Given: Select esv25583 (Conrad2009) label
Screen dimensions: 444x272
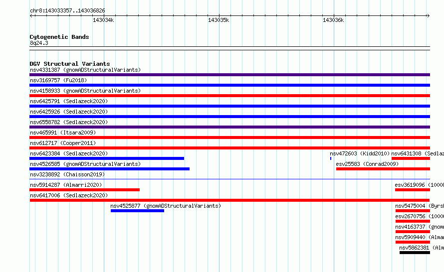Looking at the screenshot, I should pos(367,164).
